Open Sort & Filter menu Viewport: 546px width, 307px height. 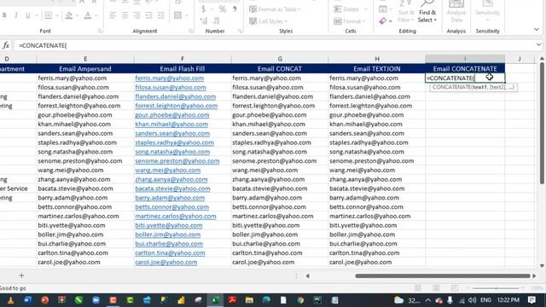(x=406, y=14)
